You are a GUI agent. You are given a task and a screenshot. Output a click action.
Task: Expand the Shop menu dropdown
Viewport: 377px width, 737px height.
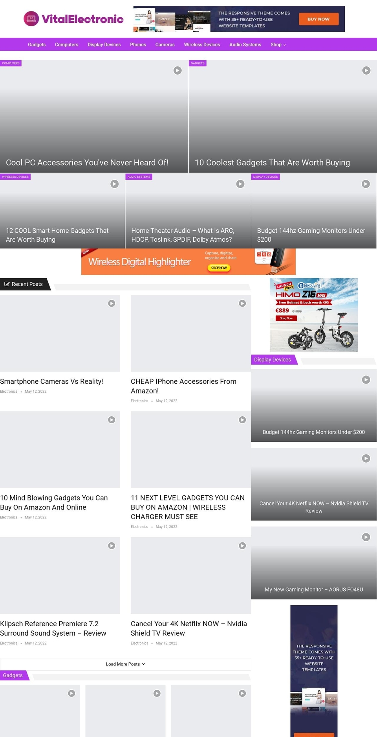coord(278,45)
